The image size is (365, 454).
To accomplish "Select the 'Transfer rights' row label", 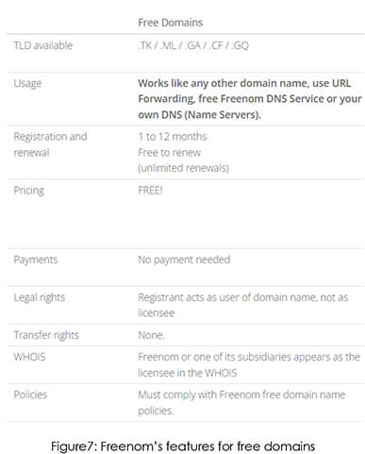I will [46, 335].
